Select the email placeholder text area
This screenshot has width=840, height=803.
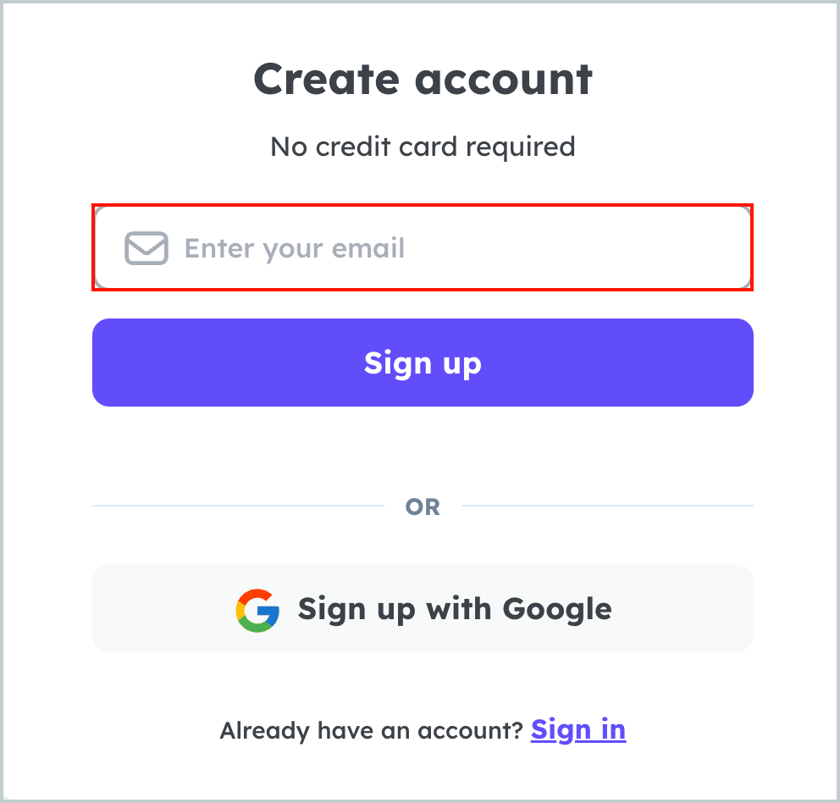[294, 248]
